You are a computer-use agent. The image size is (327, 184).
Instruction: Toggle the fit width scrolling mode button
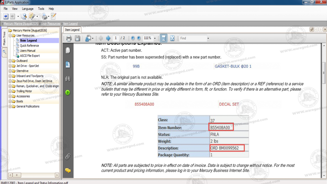pyautogui.click(x=163, y=38)
